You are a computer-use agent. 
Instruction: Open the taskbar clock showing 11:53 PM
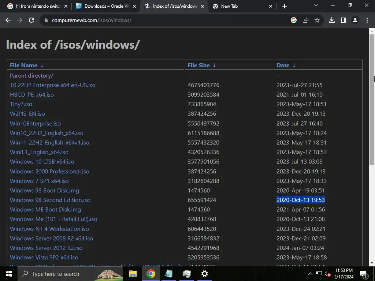(344, 274)
